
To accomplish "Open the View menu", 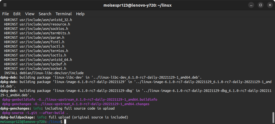I will 30,14.
